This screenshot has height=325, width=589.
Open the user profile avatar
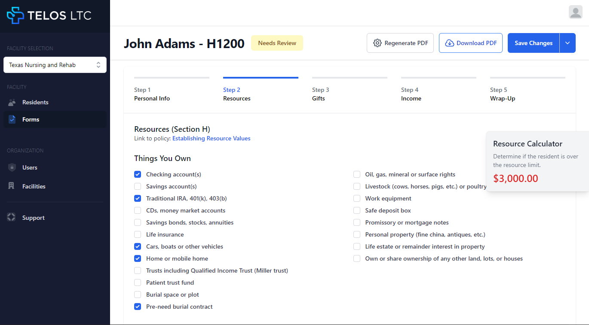click(575, 12)
